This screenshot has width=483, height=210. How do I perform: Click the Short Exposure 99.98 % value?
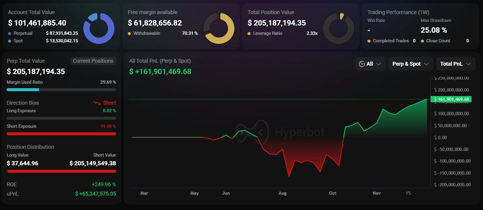point(108,126)
